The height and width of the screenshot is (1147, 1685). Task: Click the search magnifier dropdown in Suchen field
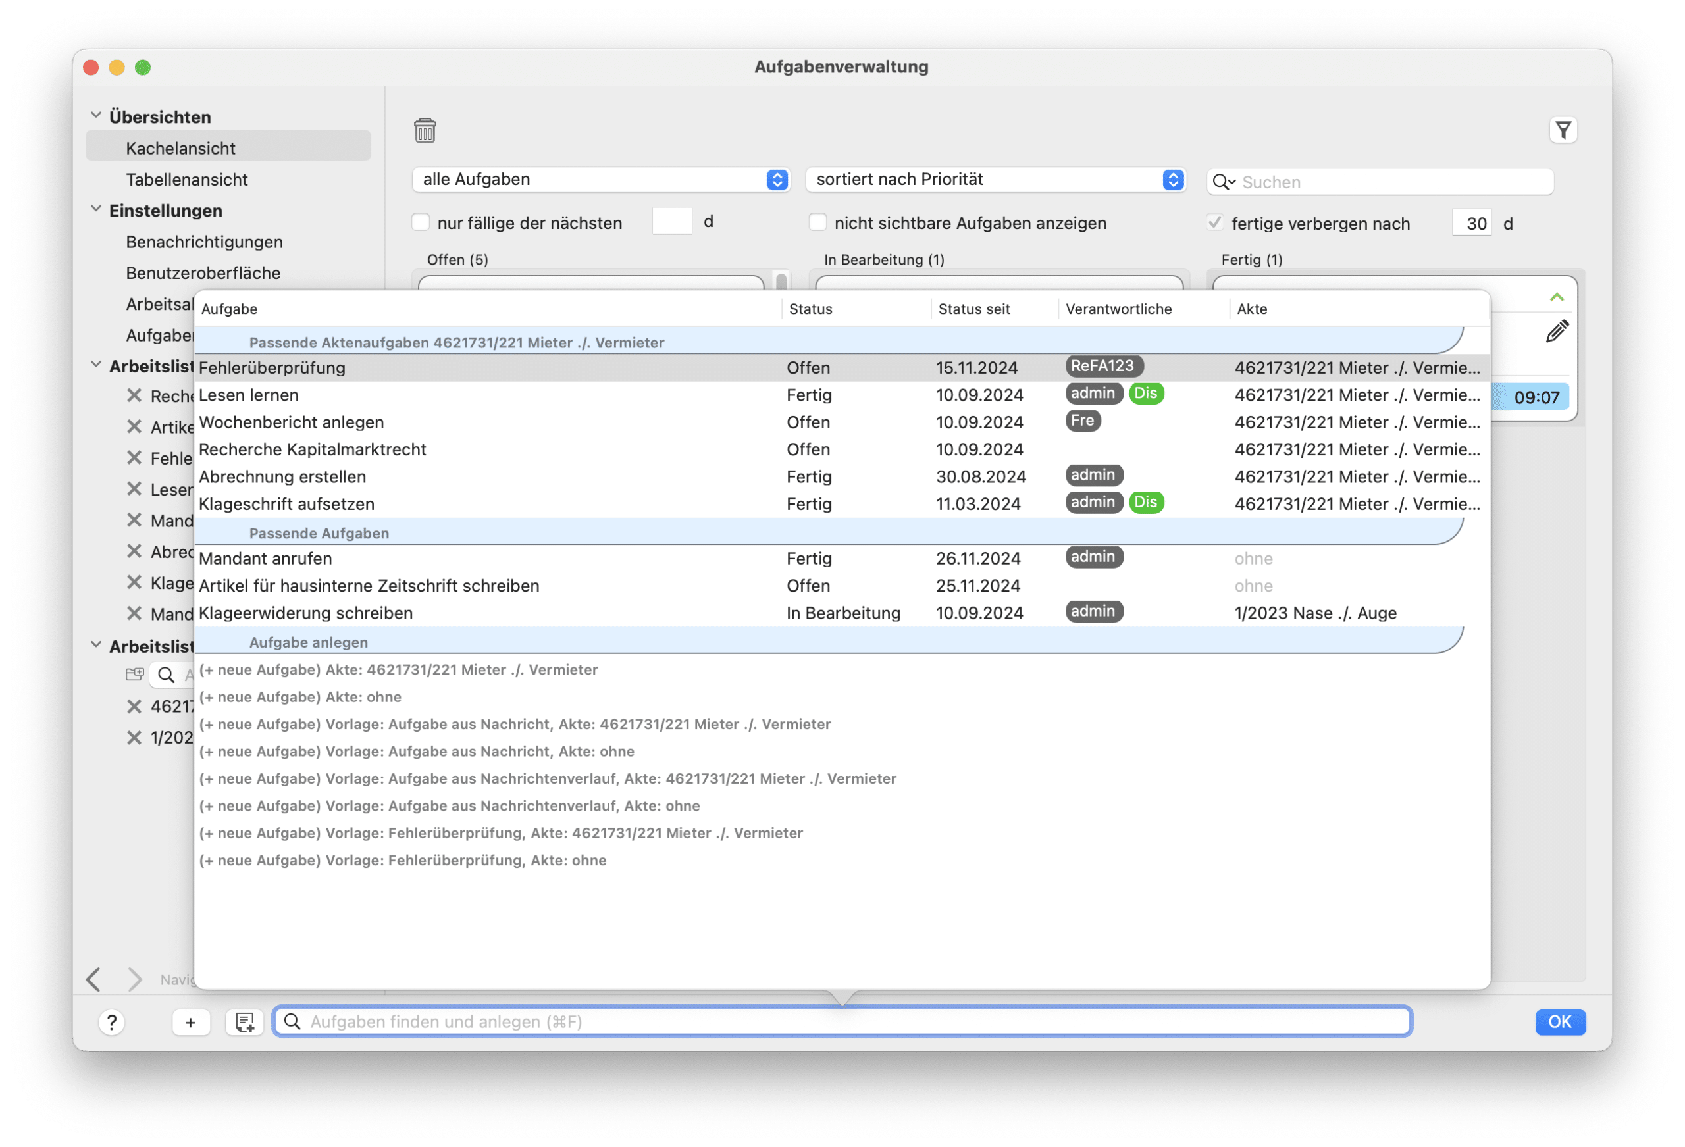coord(1224,182)
